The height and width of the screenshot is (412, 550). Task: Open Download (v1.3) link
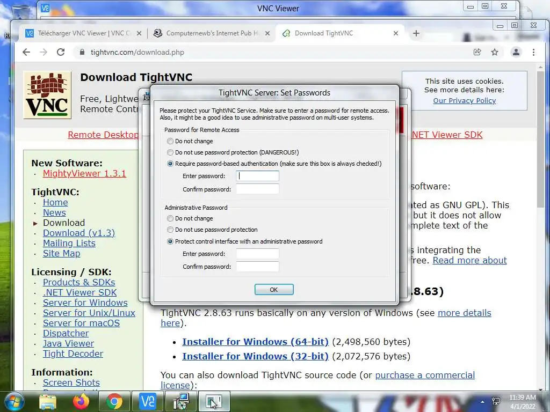pyautogui.click(x=79, y=233)
